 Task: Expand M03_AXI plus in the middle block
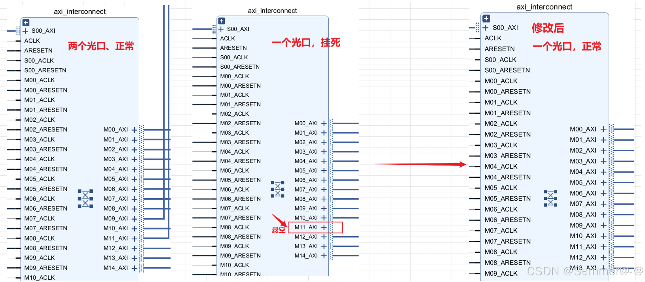pos(324,152)
